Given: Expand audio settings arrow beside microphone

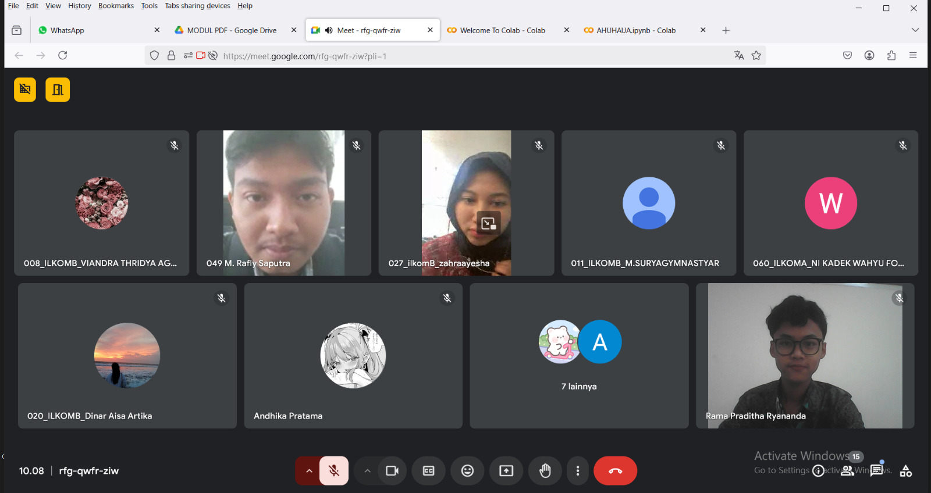Looking at the screenshot, I should [309, 471].
